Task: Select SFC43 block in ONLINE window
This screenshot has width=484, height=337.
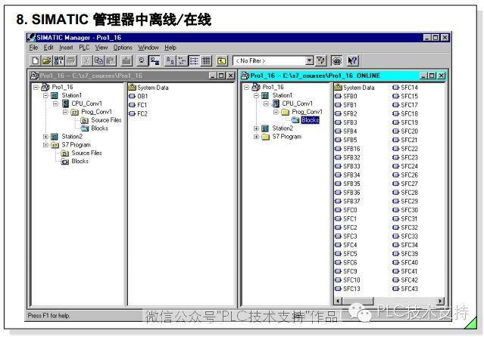Action: [409, 289]
